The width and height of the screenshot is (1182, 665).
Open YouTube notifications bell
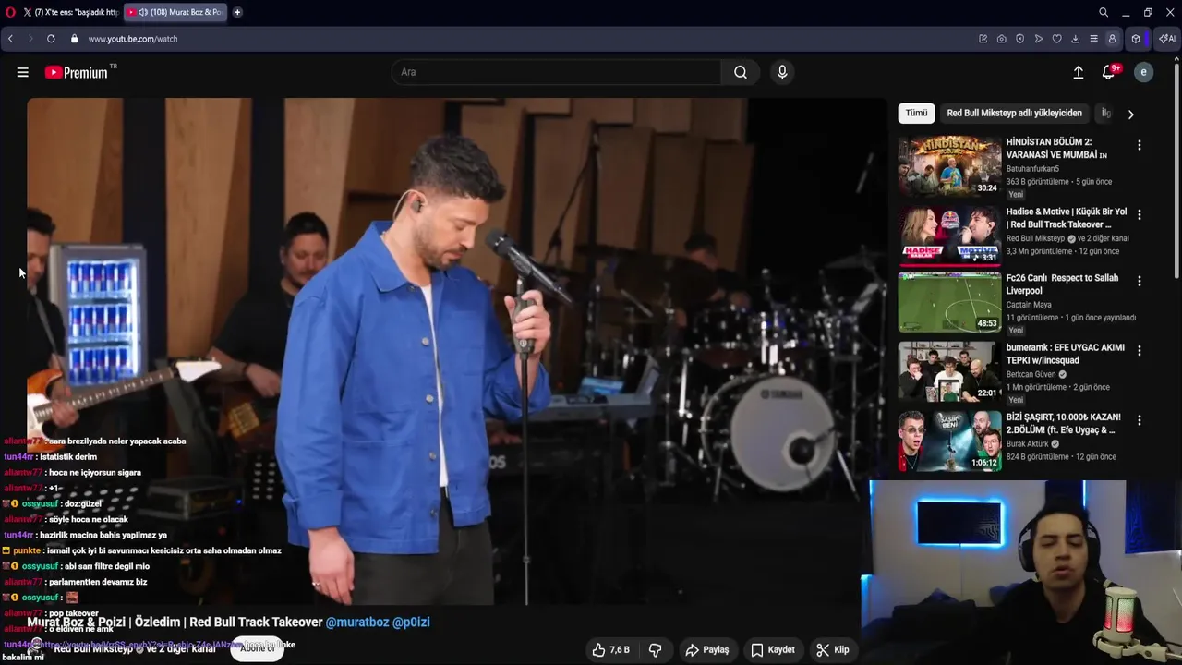click(x=1109, y=72)
